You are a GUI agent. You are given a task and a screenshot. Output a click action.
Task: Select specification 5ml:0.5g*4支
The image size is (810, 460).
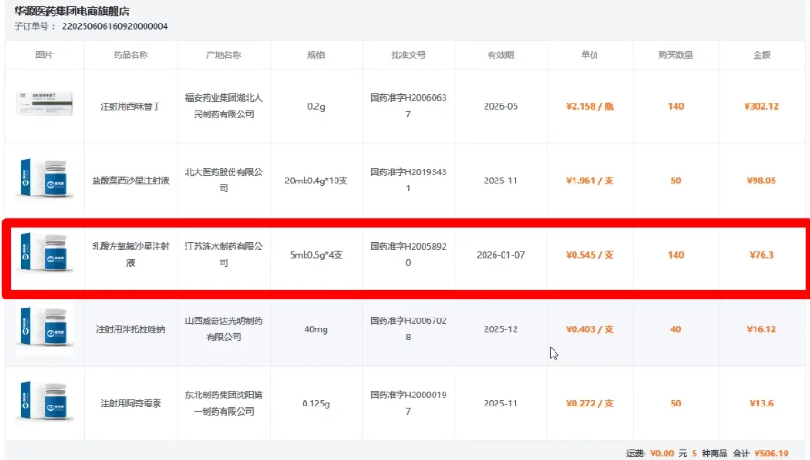pyautogui.click(x=316, y=255)
